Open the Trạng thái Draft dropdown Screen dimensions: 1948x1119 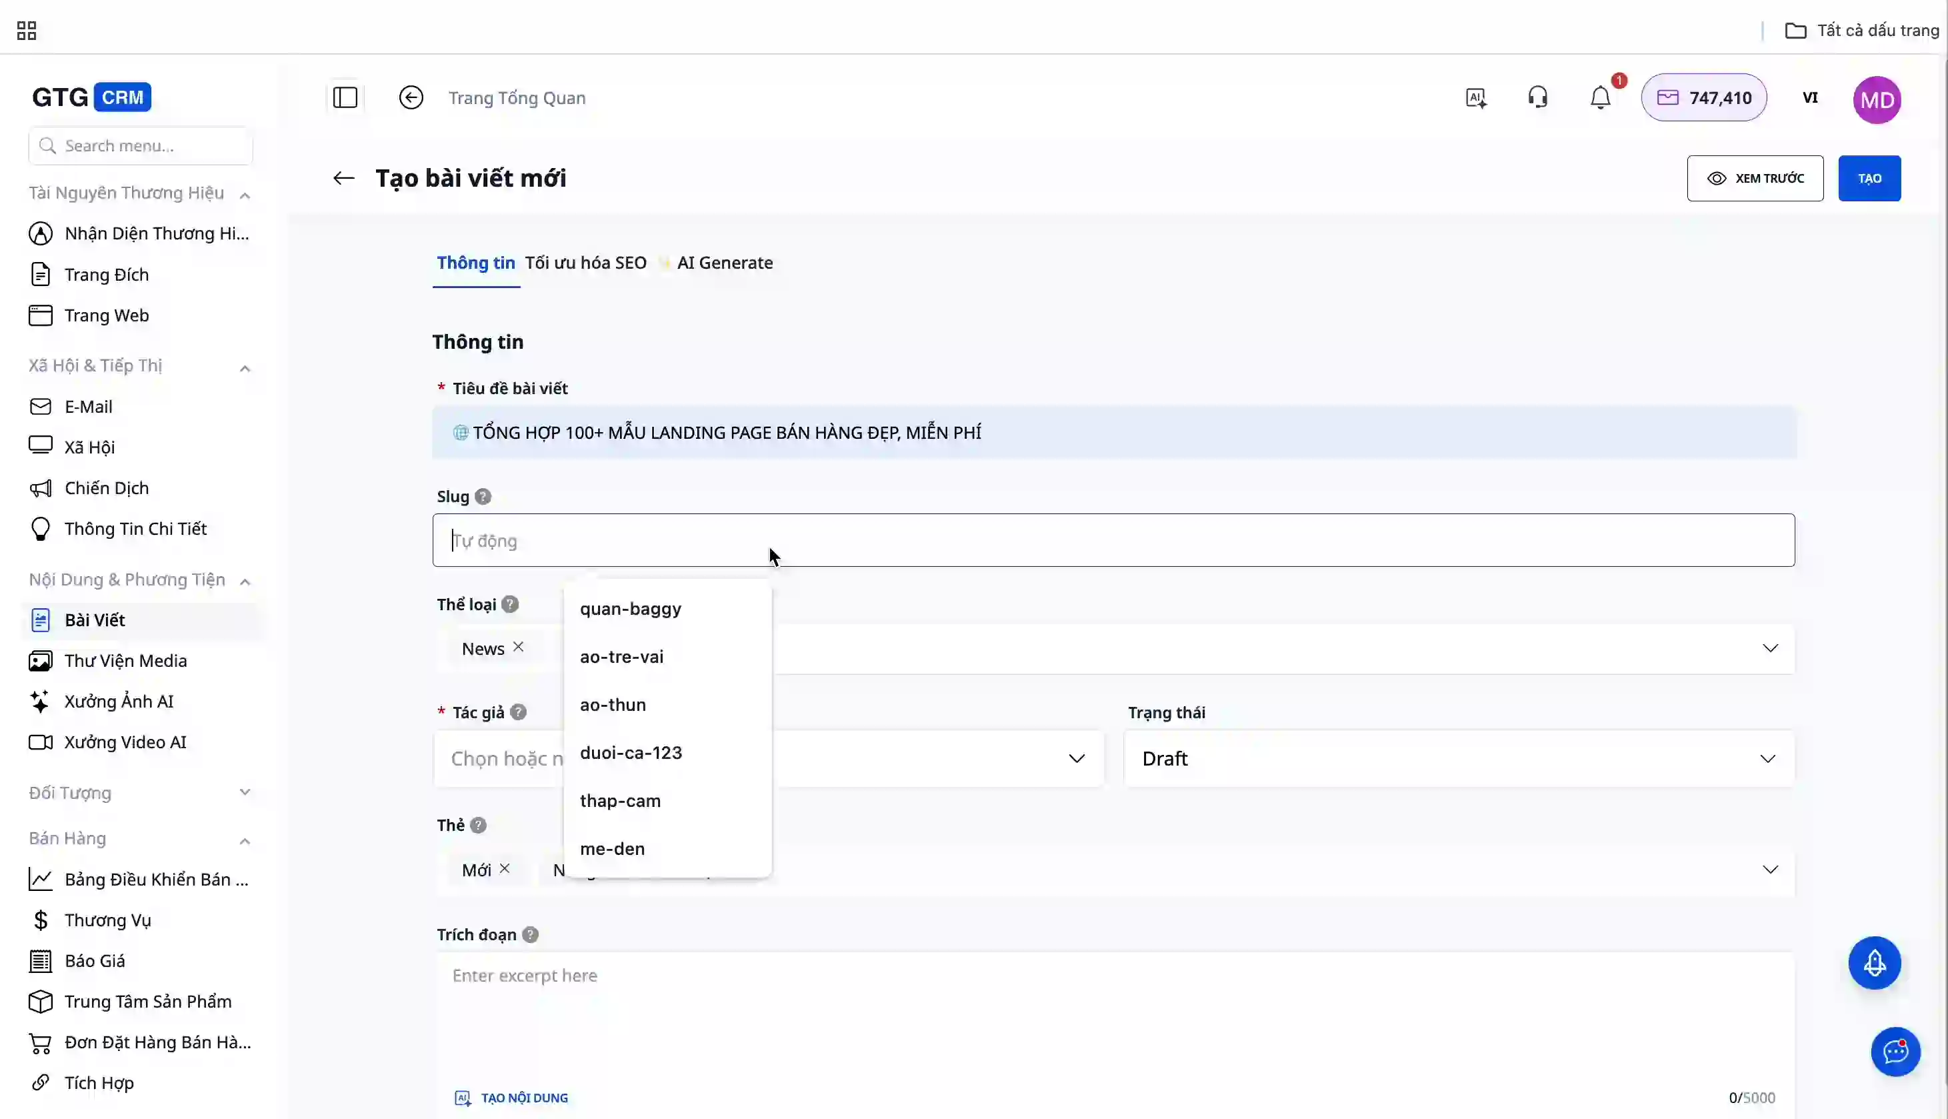tap(1458, 758)
